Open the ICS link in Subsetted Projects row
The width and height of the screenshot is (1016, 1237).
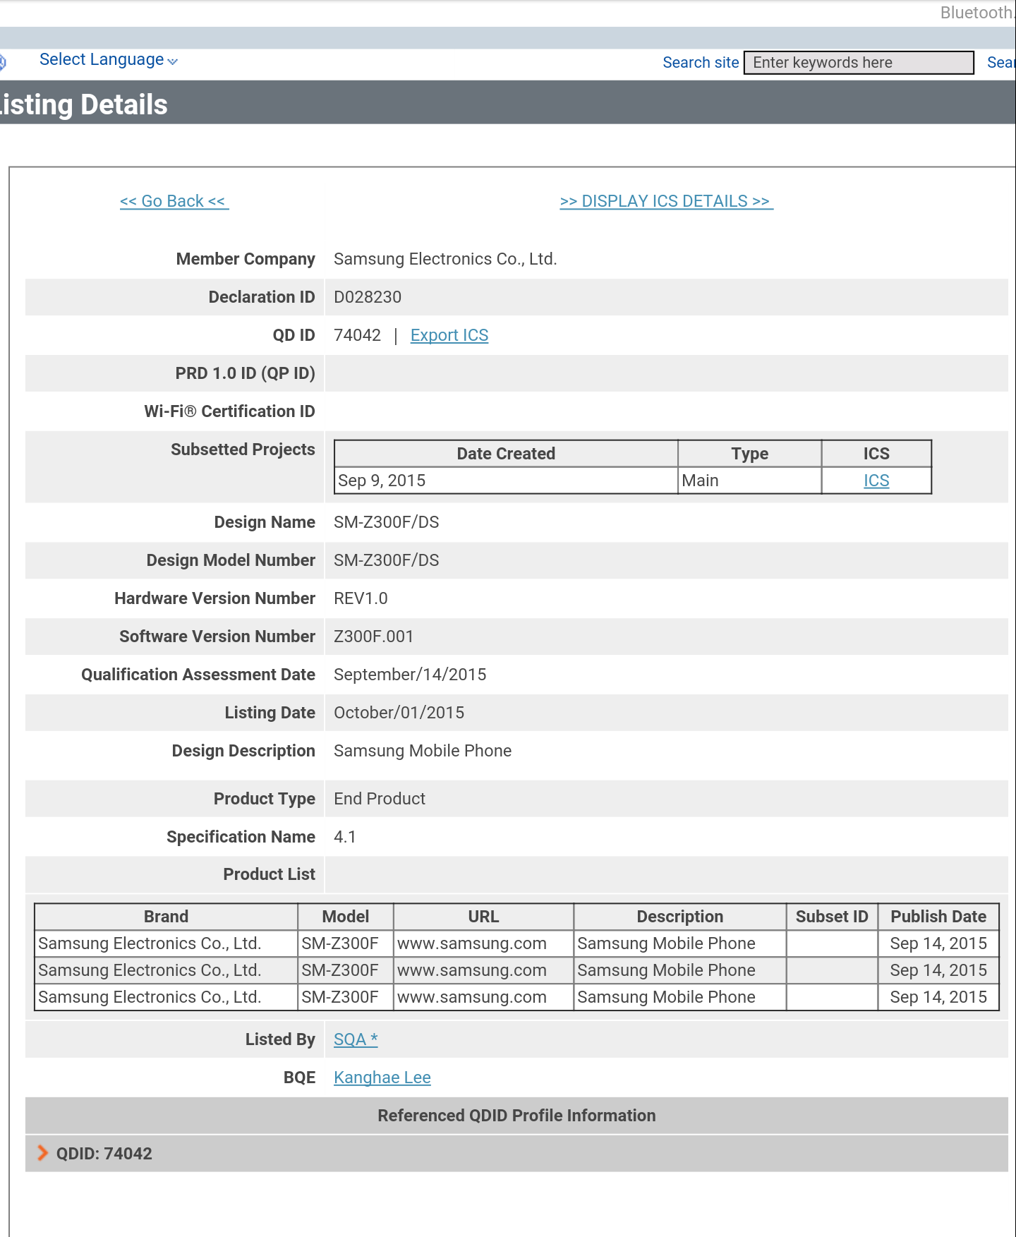[876, 481]
